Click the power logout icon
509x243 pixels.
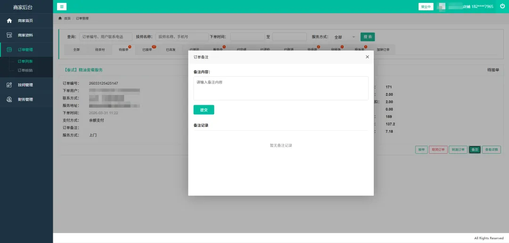(502, 7)
